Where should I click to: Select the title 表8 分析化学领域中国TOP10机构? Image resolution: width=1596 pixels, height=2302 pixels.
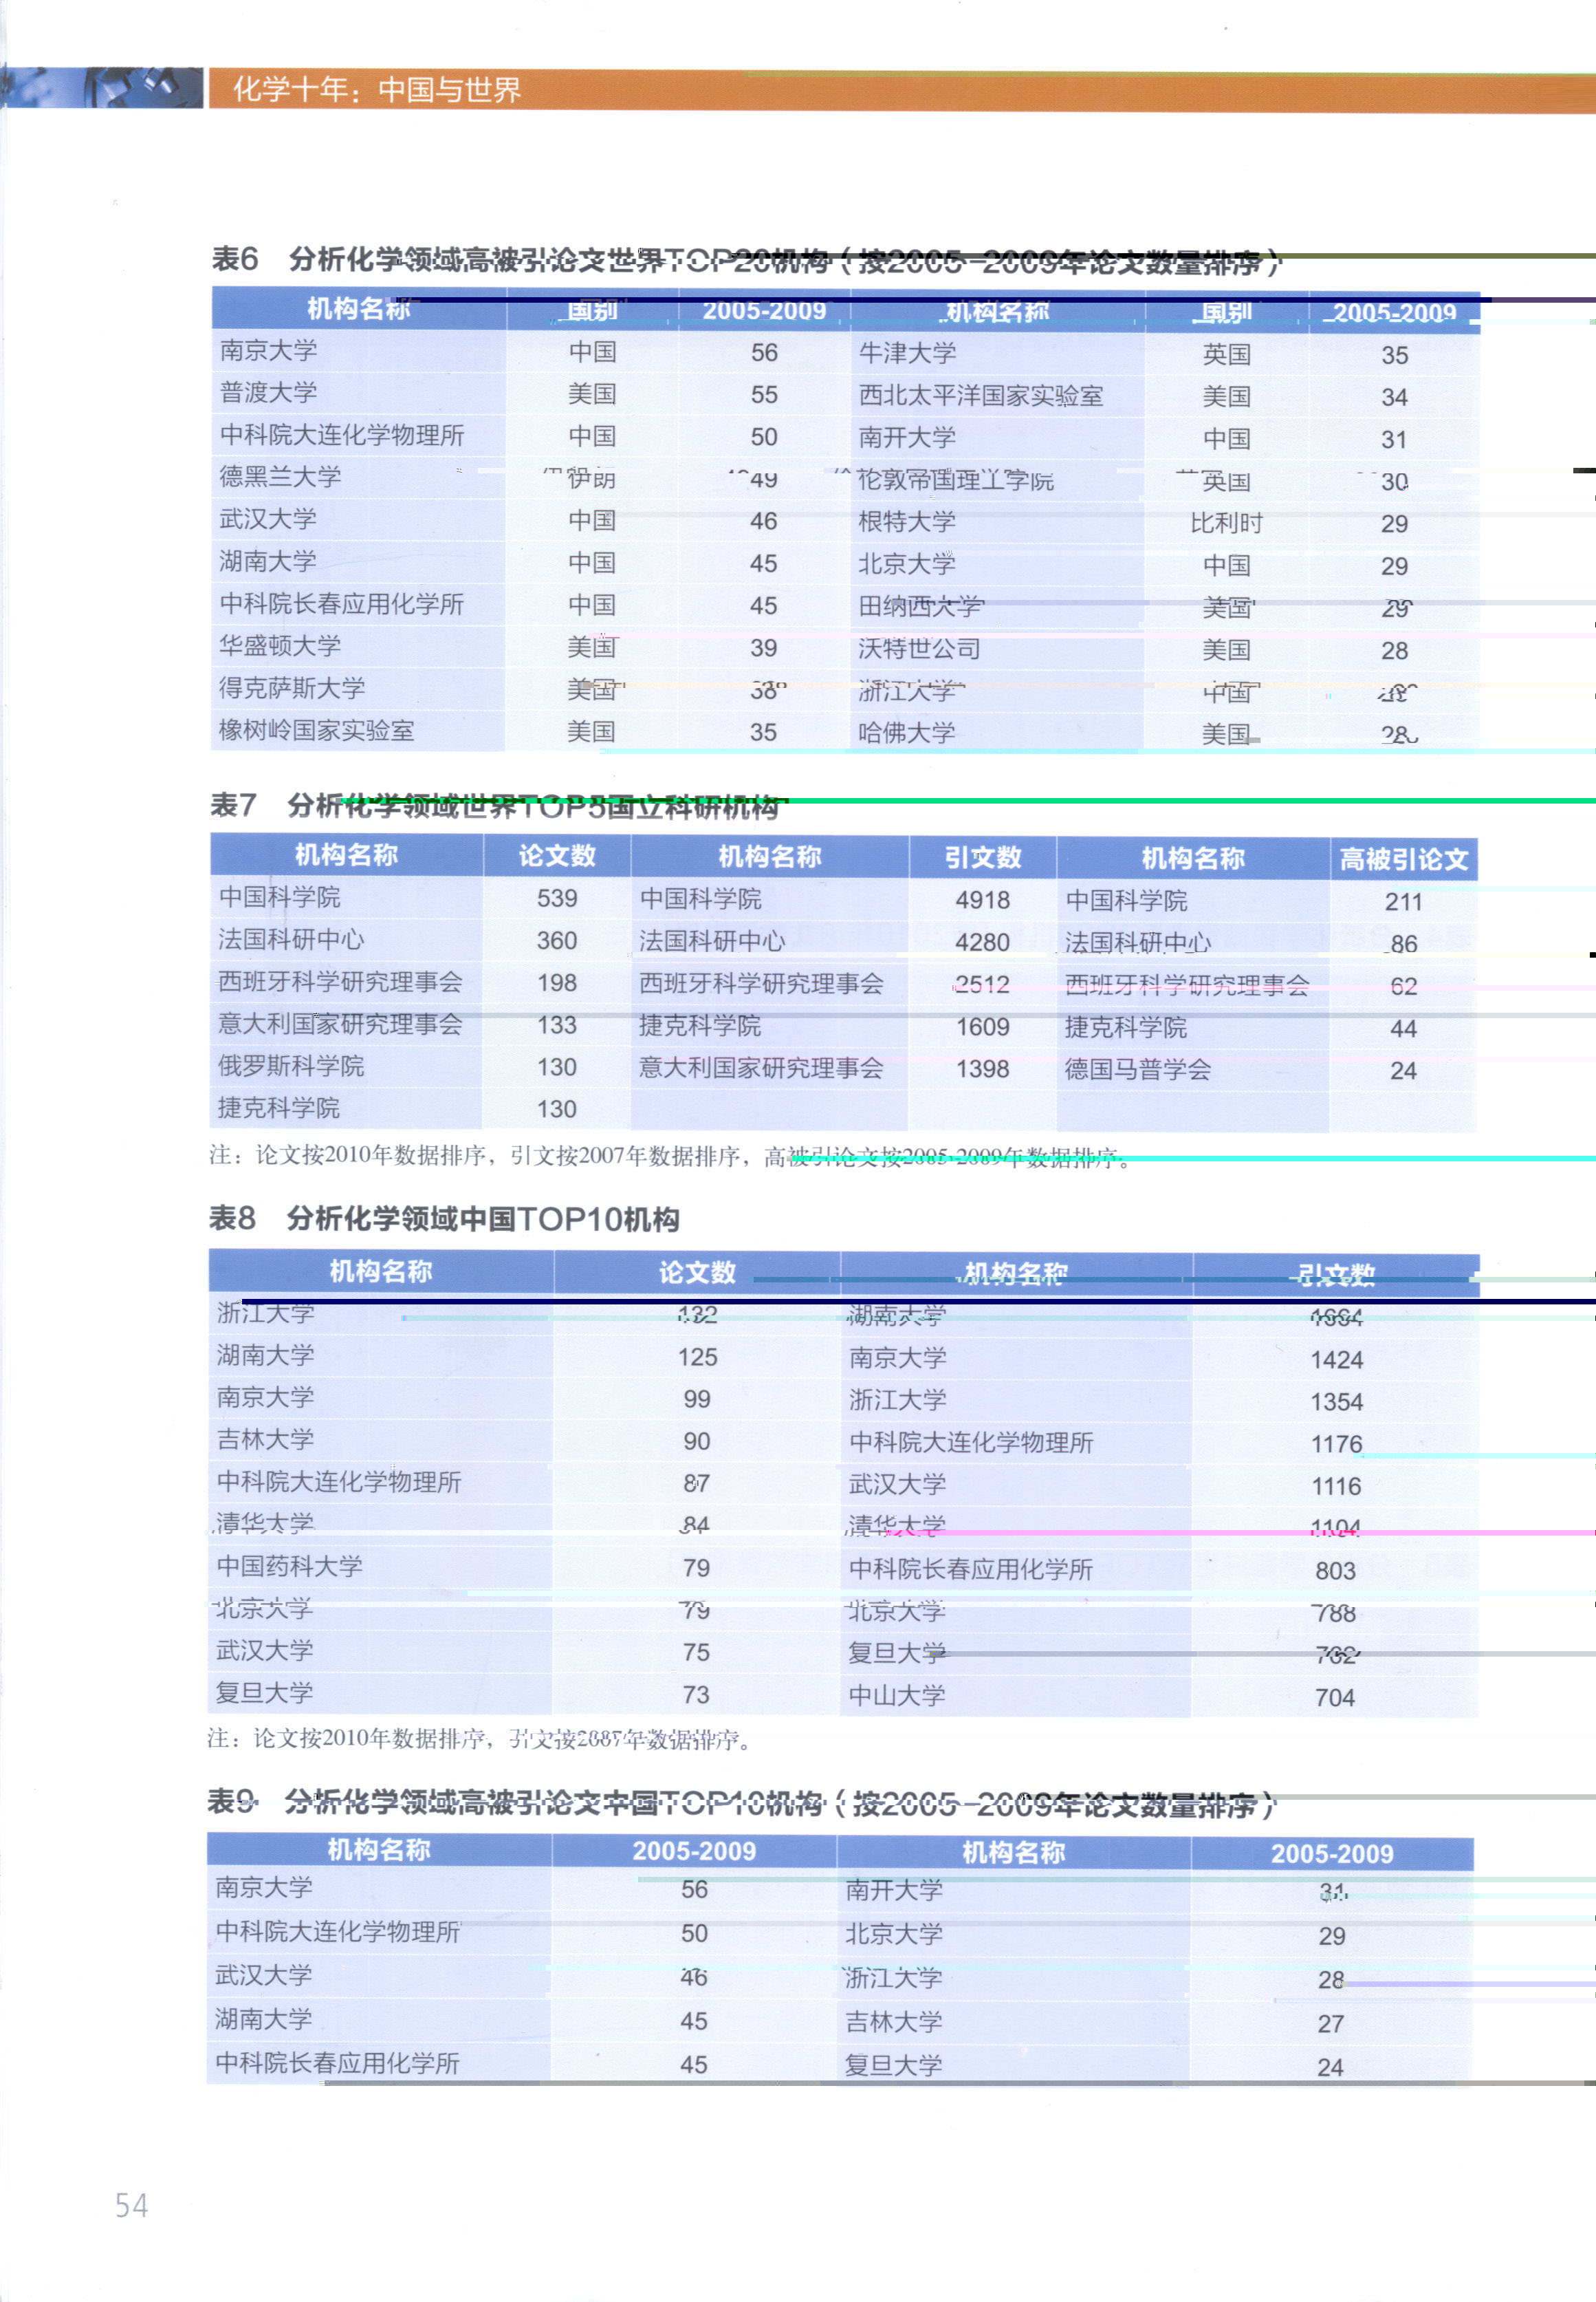[x=444, y=1218]
